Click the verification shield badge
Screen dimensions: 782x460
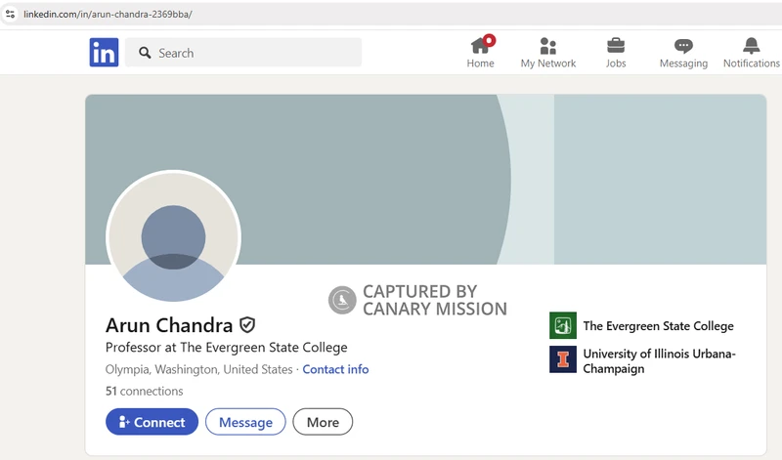pyautogui.click(x=247, y=325)
